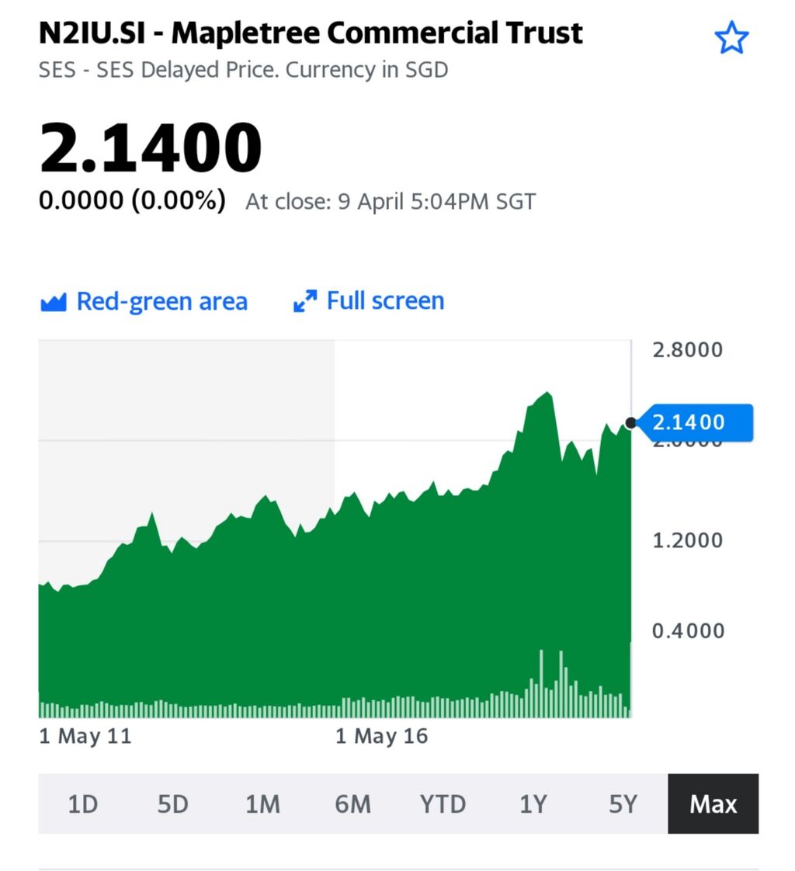
Task: Add stock to watchlist with star icon
Action: point(731,38)
